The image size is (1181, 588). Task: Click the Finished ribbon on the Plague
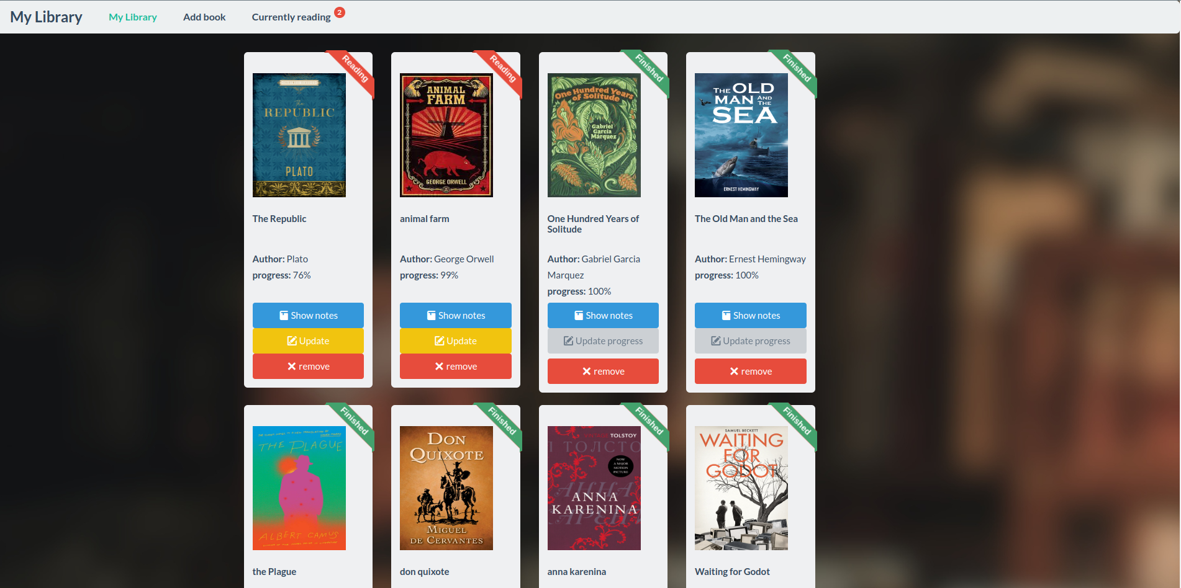tap(355, 421)
